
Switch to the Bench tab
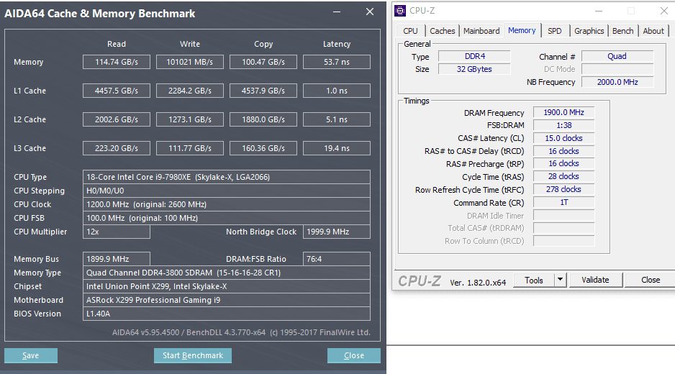[x=622, y=31]
